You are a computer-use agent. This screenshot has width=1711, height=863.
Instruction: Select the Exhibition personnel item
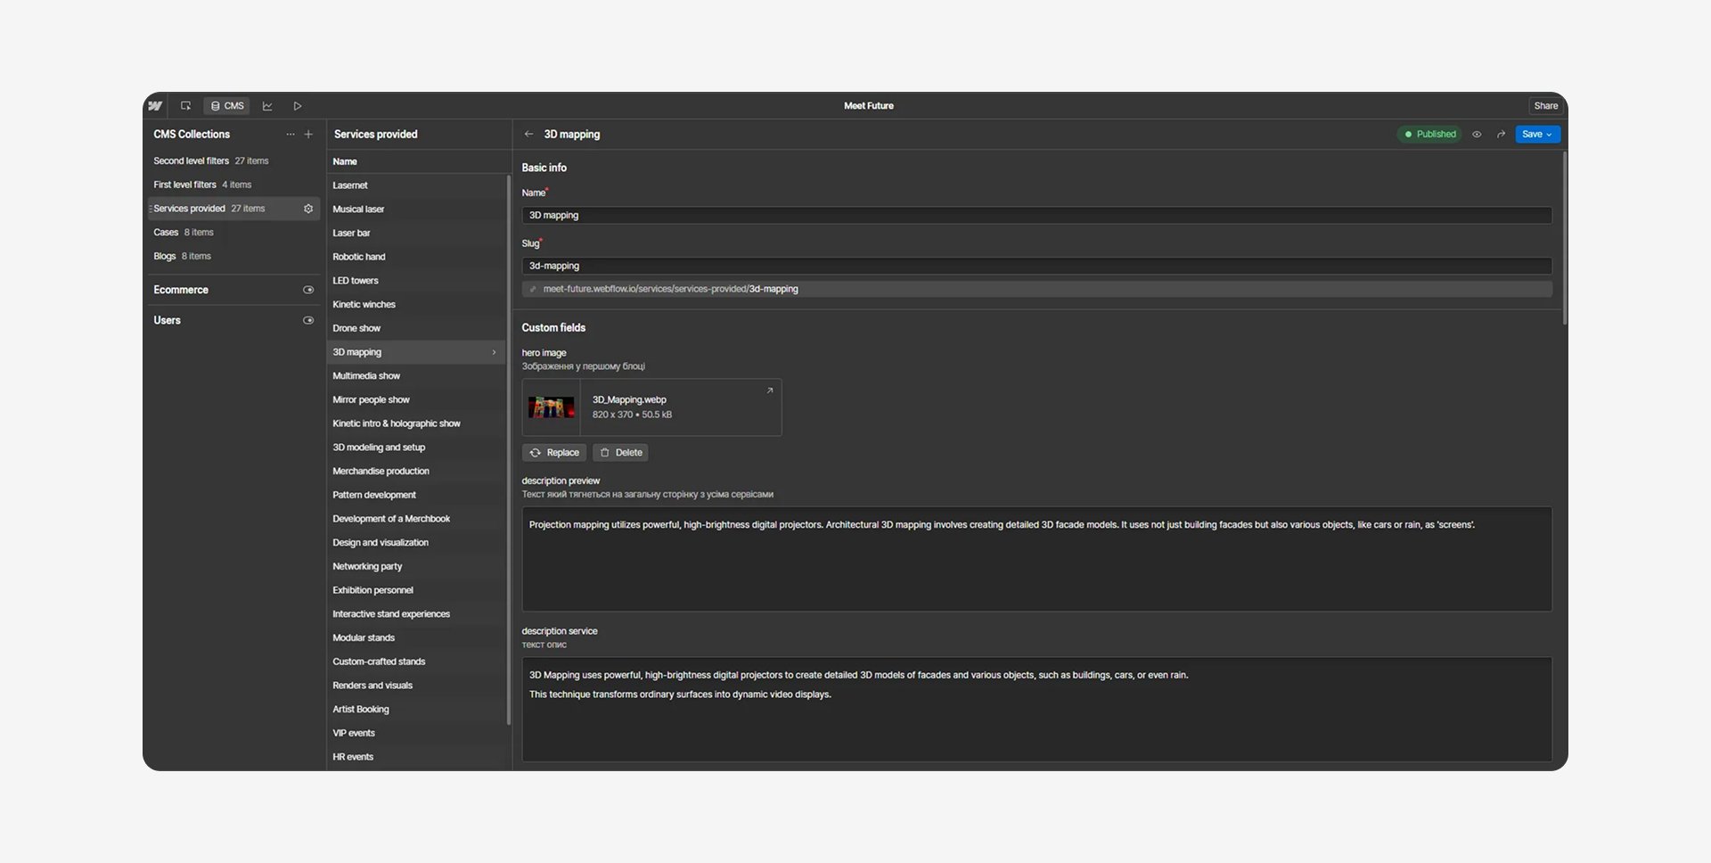[416, 590]
